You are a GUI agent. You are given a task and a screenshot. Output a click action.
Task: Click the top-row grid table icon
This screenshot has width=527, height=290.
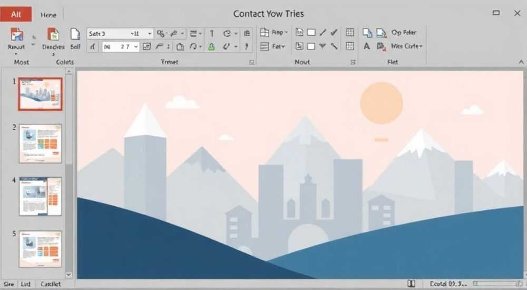pos(350,32)
